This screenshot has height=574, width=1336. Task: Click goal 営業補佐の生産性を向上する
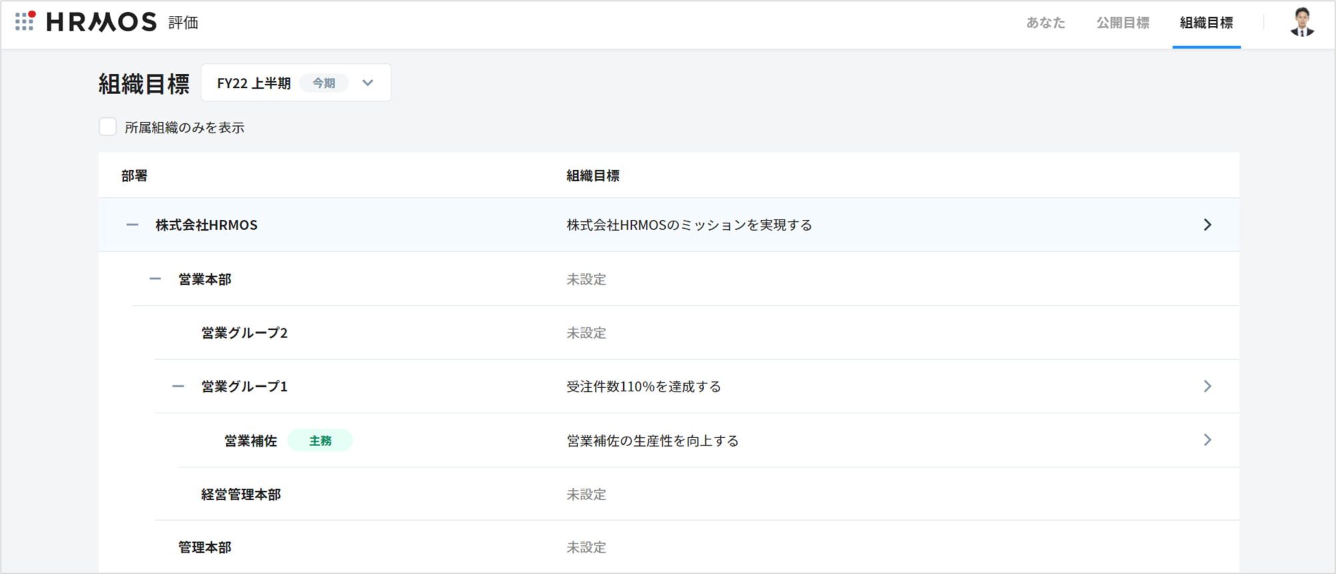coord(652,441)
